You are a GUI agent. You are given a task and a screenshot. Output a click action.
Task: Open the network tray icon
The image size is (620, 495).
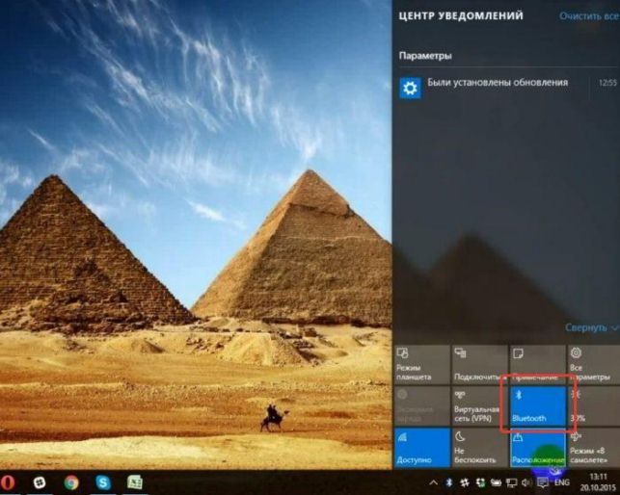(512, 482)
